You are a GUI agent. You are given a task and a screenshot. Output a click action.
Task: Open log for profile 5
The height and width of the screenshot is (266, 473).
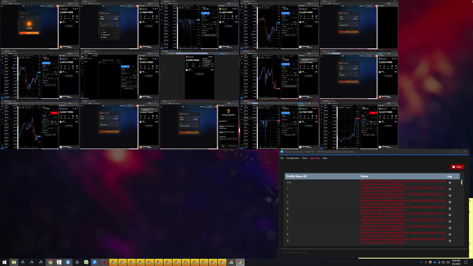click(x=450, y=215)
